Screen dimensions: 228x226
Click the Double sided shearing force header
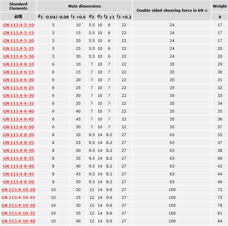click(172, 10)
